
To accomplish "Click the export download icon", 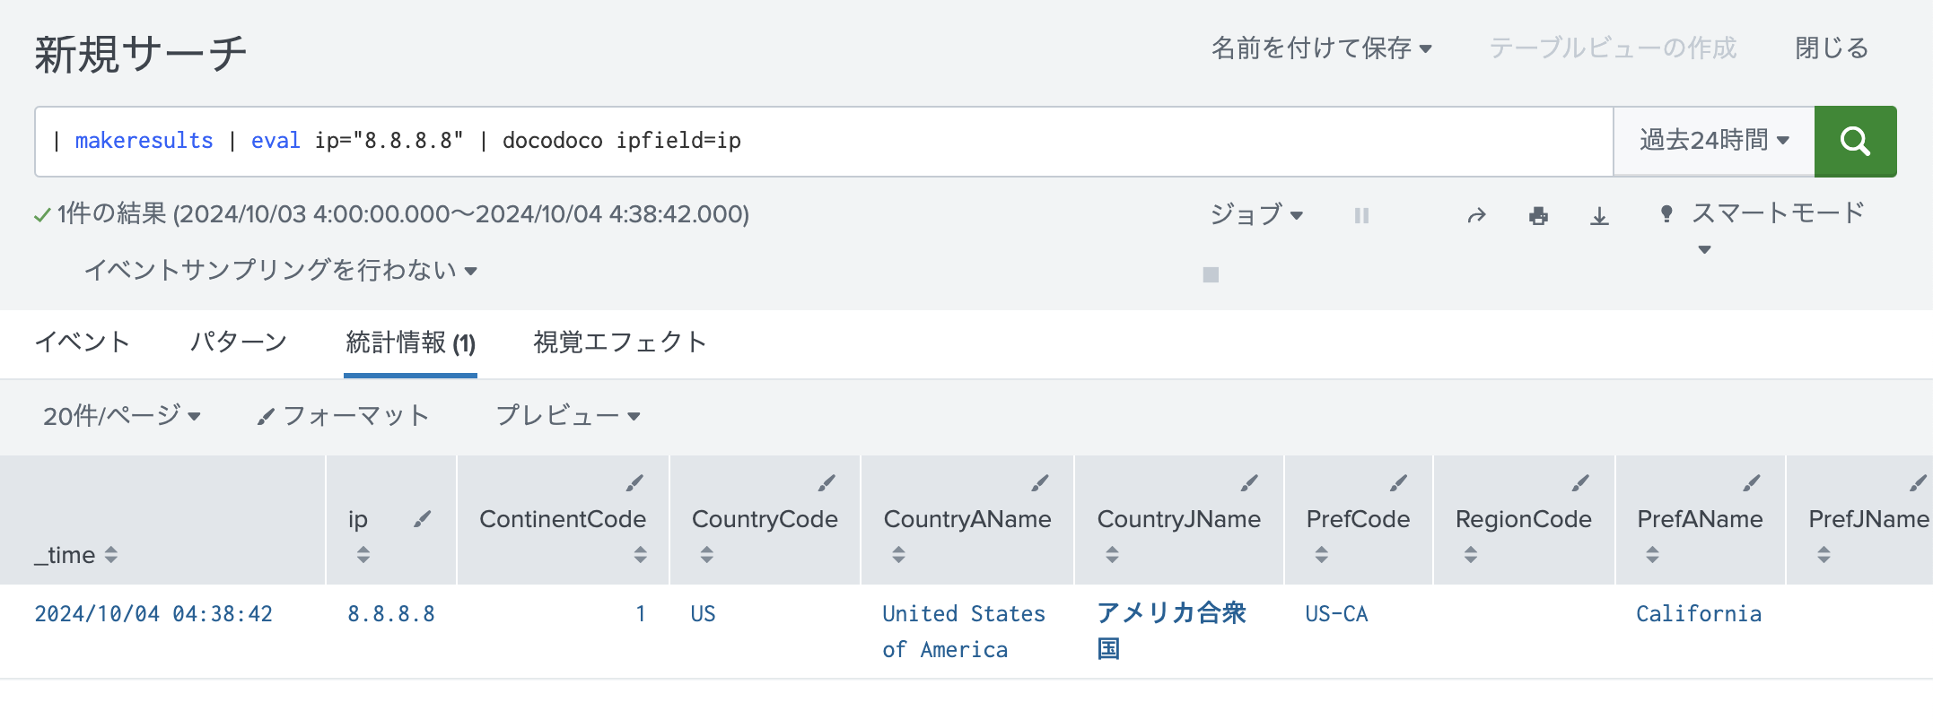I will click(1599, 215).
